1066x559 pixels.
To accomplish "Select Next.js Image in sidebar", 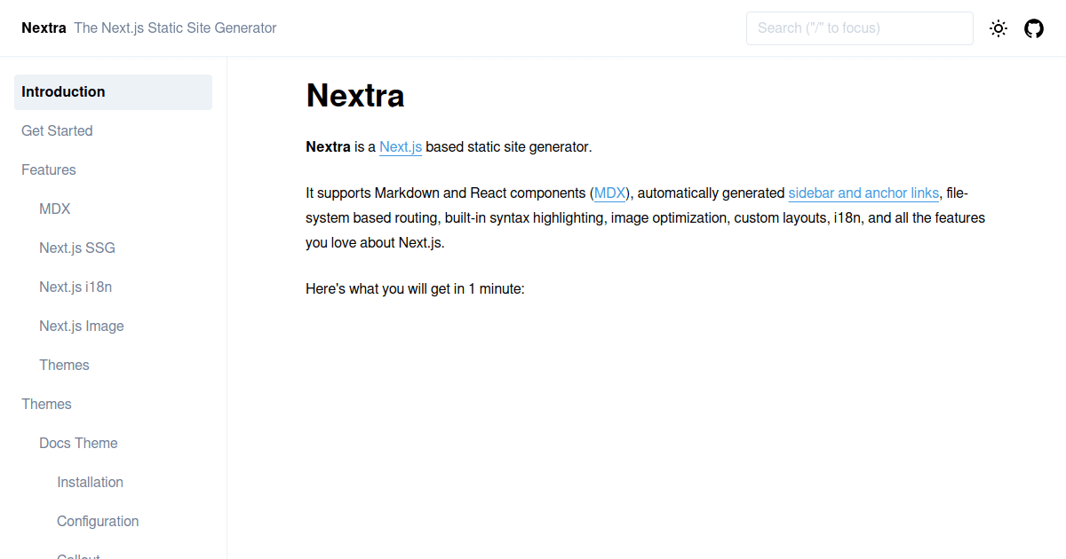I will [x=82, y=327].
